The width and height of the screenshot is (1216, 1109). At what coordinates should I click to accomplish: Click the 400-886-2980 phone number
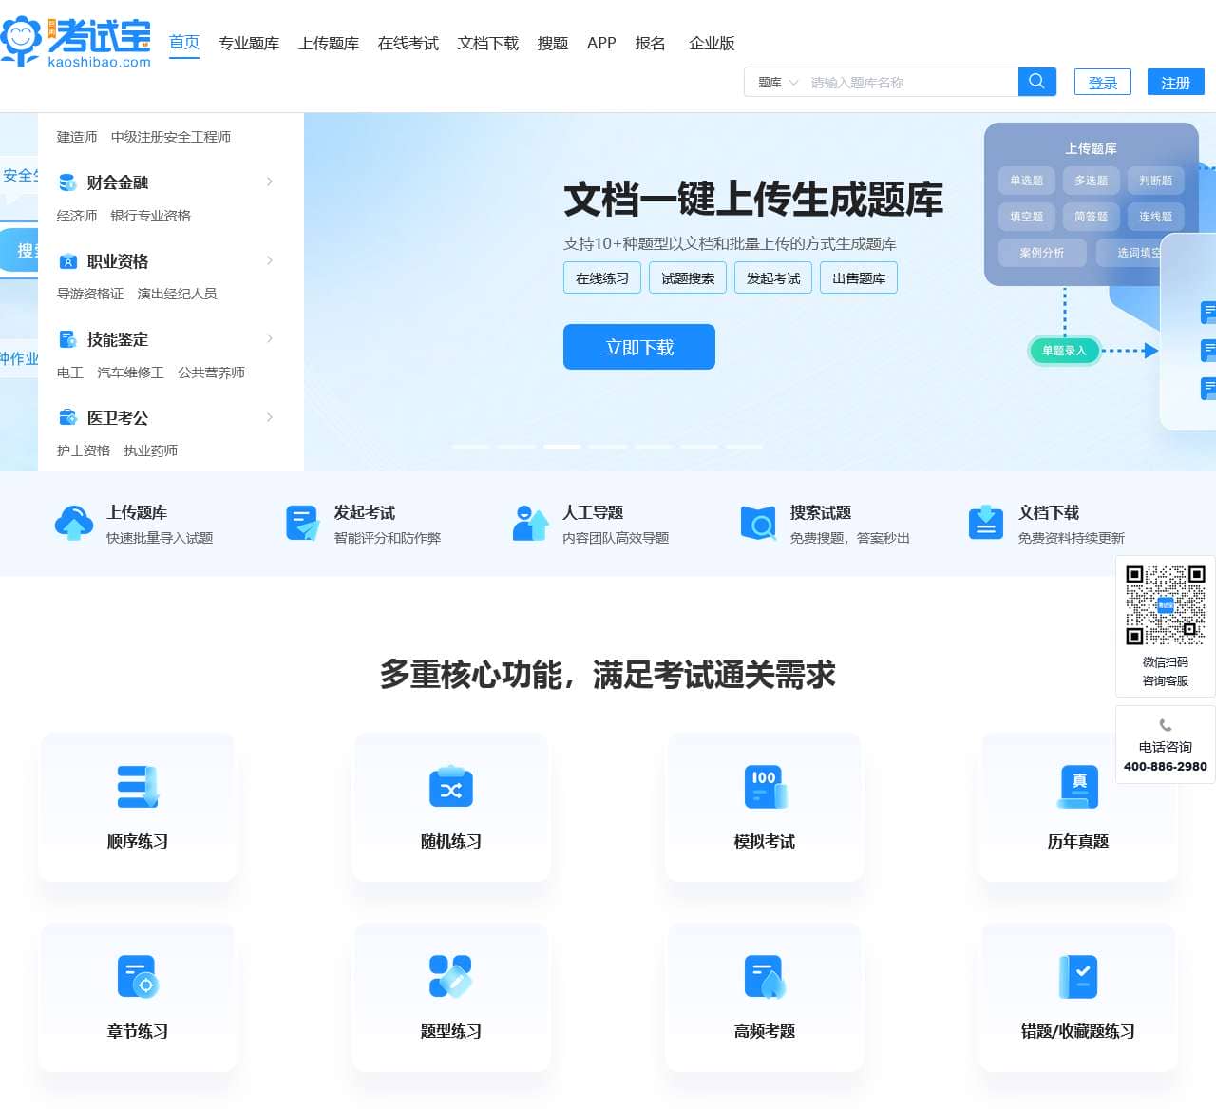coord(1166,766)
